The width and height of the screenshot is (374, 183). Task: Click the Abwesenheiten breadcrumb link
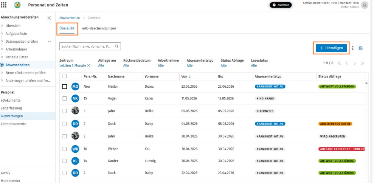tap(70, 18)
